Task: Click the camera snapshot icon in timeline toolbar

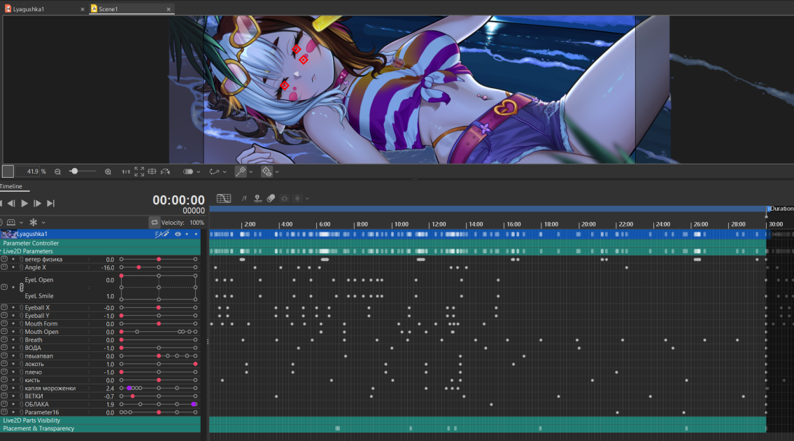Action: point(285,199)
